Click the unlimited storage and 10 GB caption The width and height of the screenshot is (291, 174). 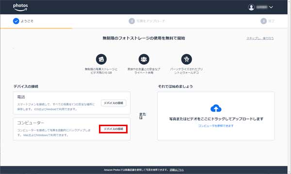coord(101,71)
